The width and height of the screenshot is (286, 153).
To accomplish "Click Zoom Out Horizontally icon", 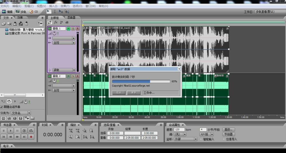I will (x=78, y=131).
